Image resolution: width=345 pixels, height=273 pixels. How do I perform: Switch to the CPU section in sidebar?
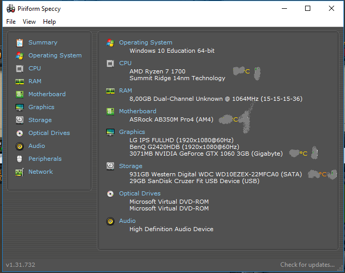tap(35, 68)
